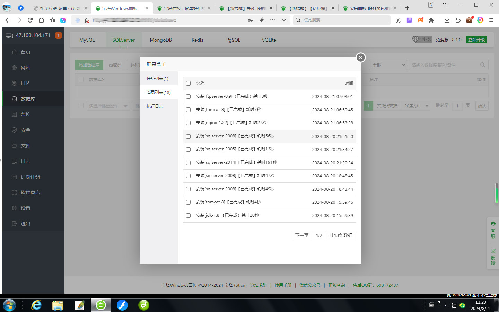Open the 使用手册 footer link
499x312 pixels.
point(283,285)
